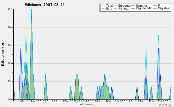The image size is (174, 107).
Task: Click the Usuarios legend label
Action: (x=142, y=5)
